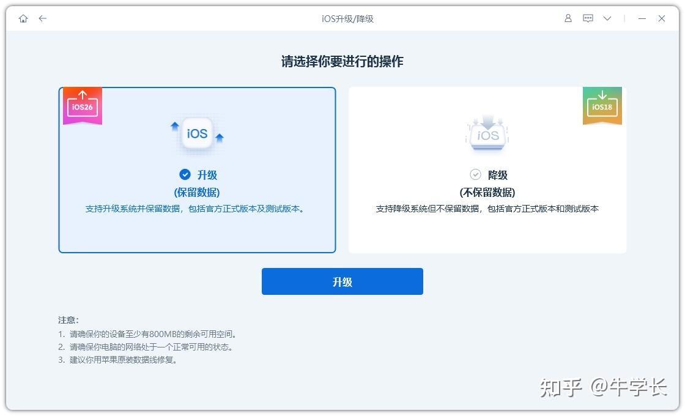
Task: Open the downgrade mode selection card
Action: 487,169
